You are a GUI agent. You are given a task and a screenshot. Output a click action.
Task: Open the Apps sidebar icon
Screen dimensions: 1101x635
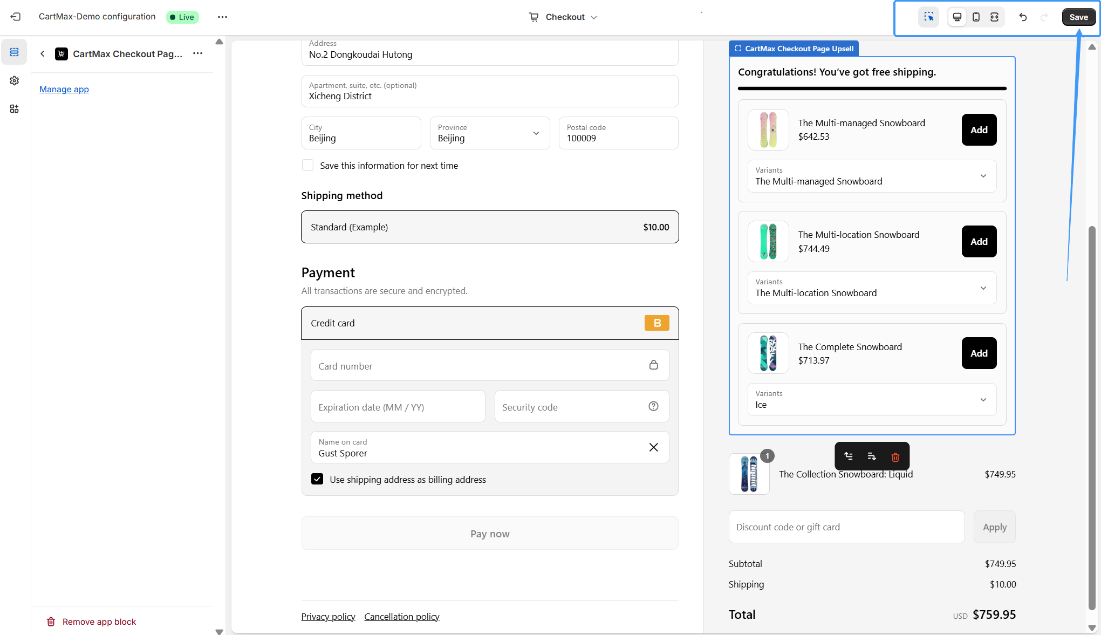coord(14,109)
